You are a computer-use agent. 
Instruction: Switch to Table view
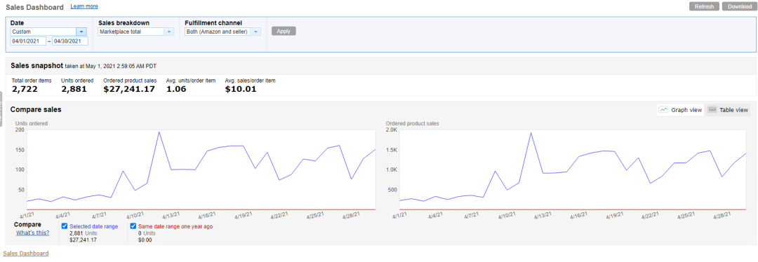click(728, 110)
